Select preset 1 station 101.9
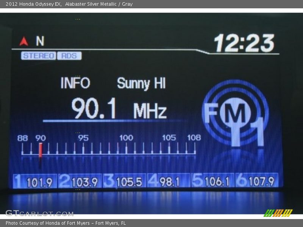This screenshot has height=227, width=303. coord(35,181)
